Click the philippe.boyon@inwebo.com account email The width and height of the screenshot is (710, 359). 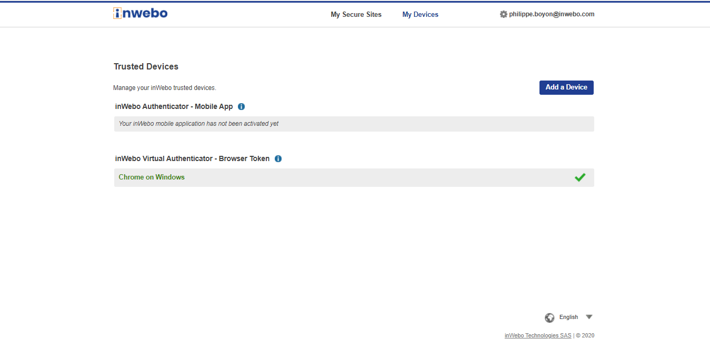(552, 14)
